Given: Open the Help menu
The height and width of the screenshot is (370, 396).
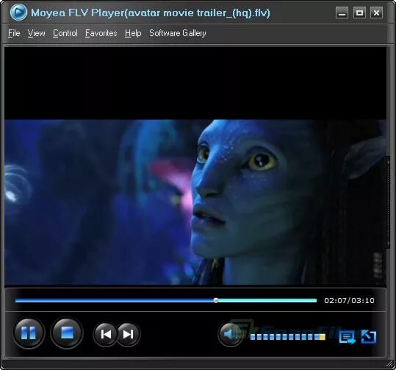Looking at the screenshot, I should 133,33.
